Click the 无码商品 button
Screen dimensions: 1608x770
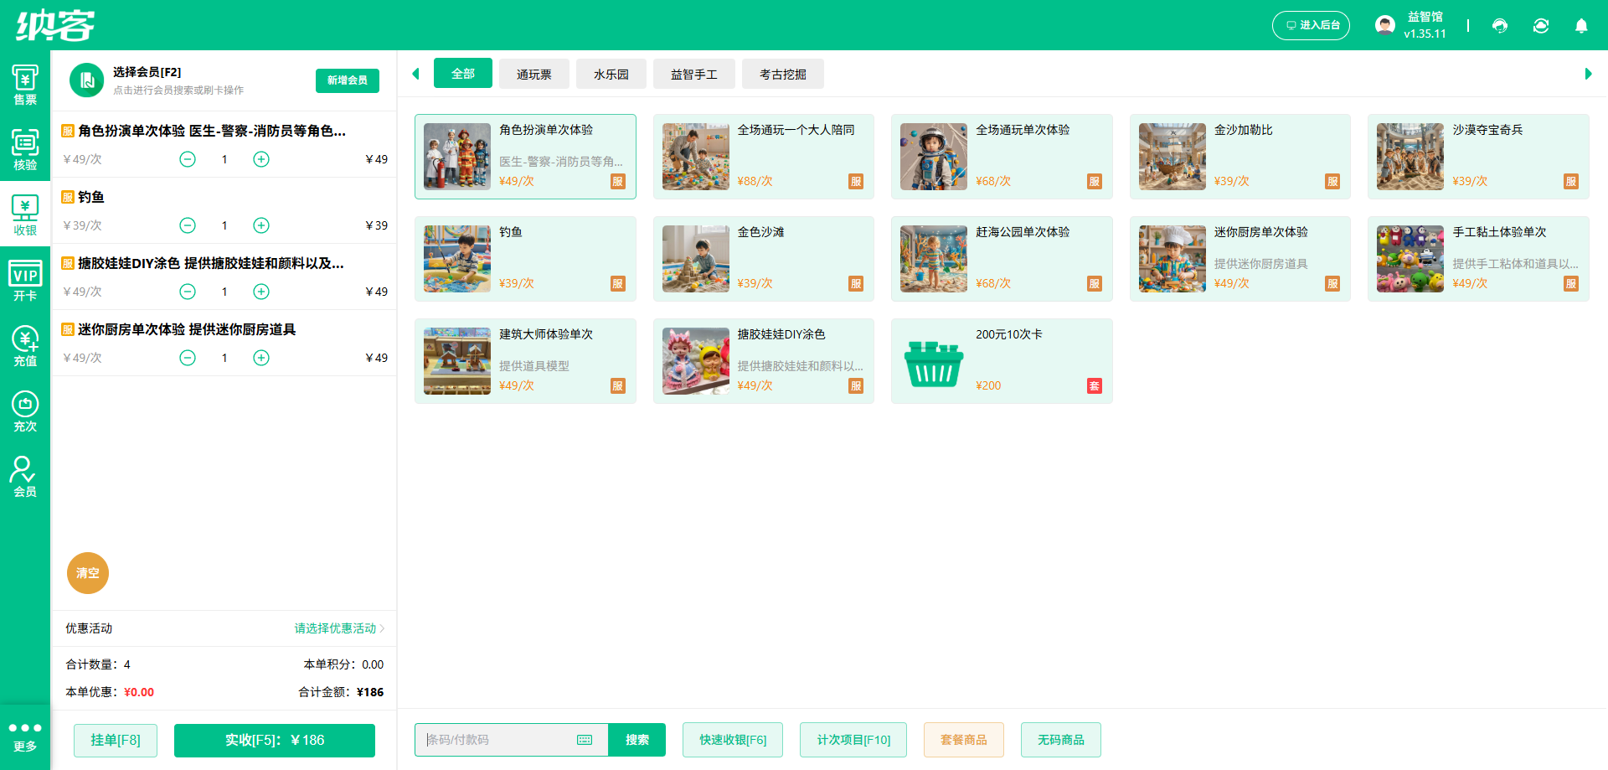point(1061,740)
